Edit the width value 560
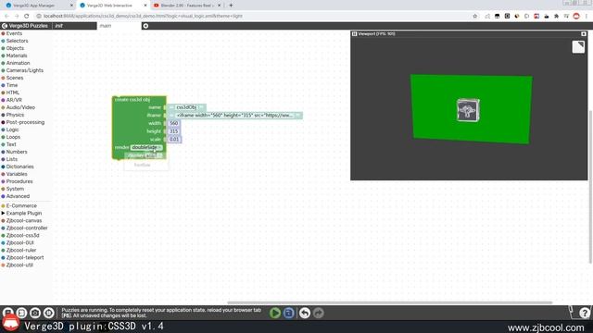This screenshot has width=593, height=333. coord(173,123)
